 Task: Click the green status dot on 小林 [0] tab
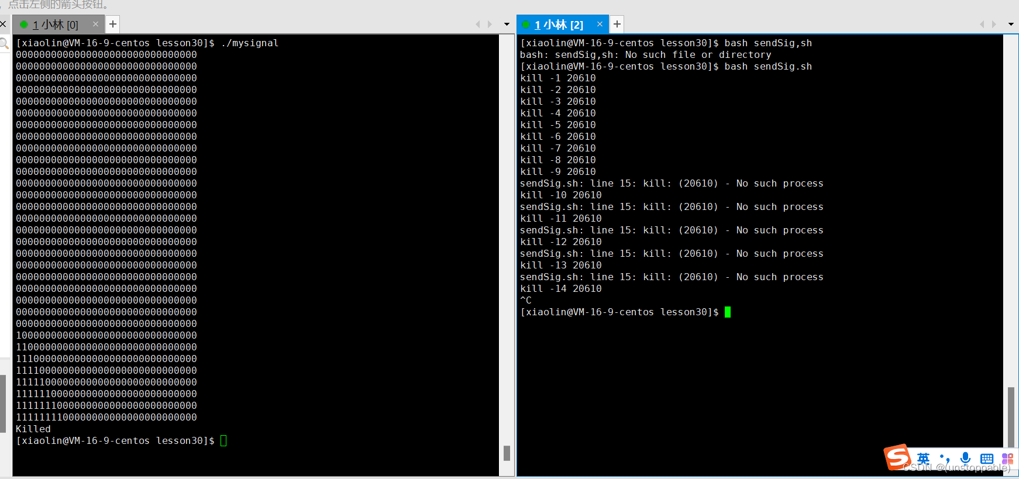24,25
